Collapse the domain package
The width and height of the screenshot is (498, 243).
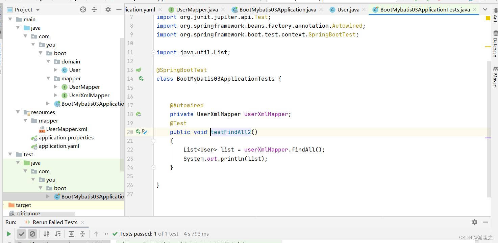pos(49,61)
